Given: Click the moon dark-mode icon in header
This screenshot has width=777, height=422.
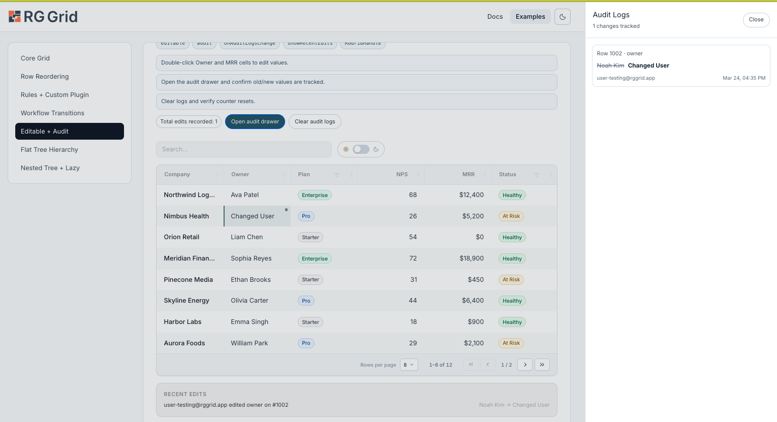Looking at the screenshot, I should click(x=563, y=17).
